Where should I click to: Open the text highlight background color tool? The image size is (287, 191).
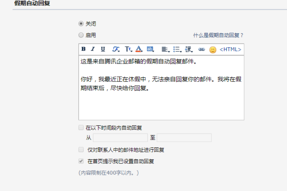(x=150, y=49)
